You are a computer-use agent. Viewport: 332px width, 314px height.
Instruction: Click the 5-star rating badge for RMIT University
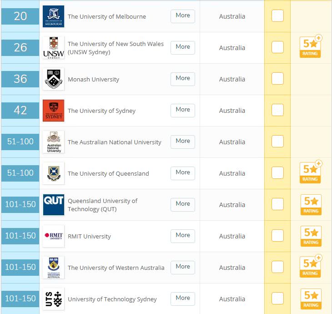coord(311,236)
